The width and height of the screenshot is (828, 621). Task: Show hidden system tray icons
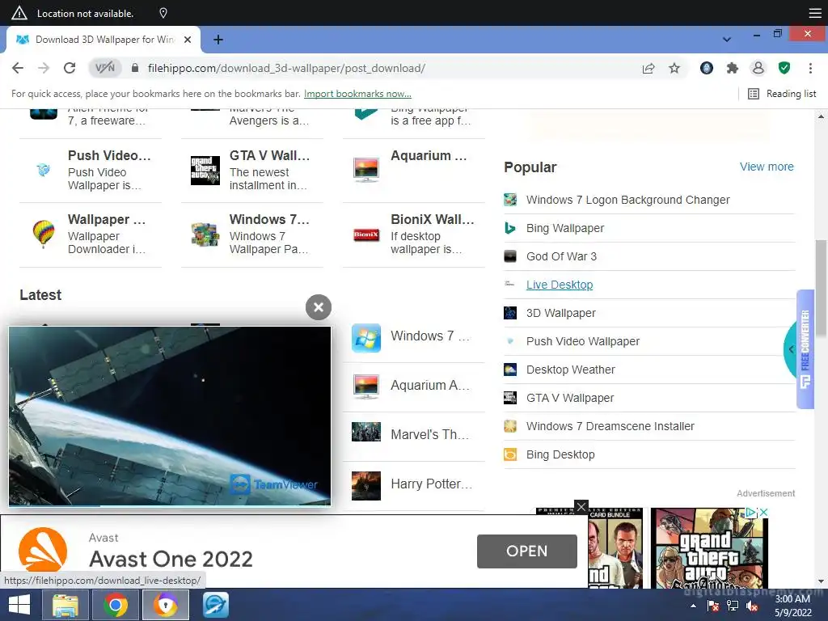click(x=693, y=606)
